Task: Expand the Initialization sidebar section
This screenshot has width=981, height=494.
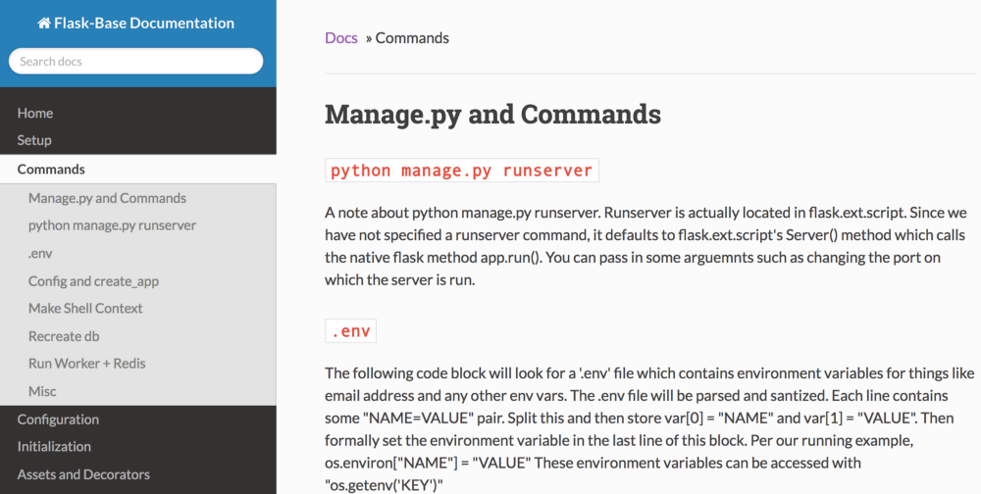Action: [x=54, y=447]
